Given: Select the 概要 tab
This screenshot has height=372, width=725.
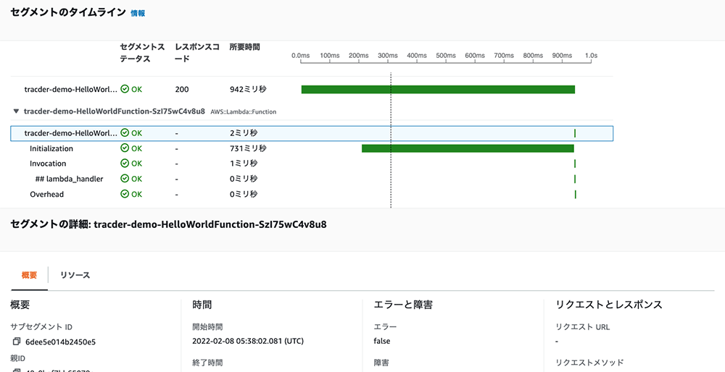Looking at the screenshot, I should point(29,275).
